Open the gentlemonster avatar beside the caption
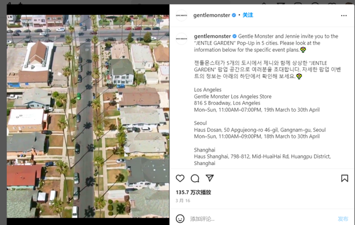355x225 pixels. 181,38
